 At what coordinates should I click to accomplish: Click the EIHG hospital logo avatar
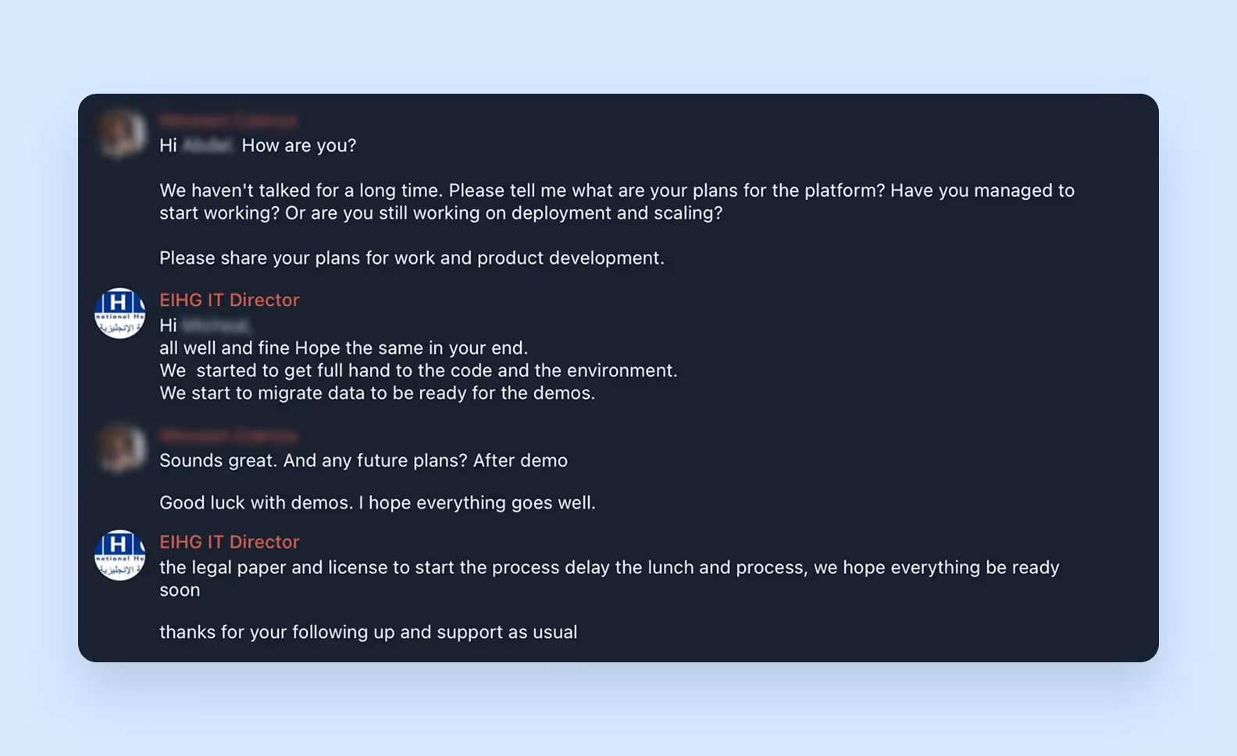point(119,315)
